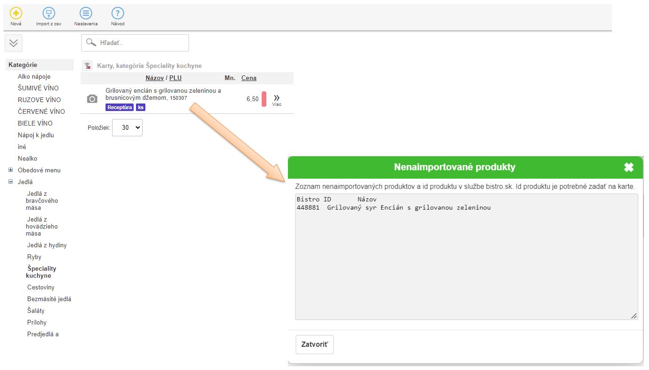Open the Návod help icon

point(118,14)
